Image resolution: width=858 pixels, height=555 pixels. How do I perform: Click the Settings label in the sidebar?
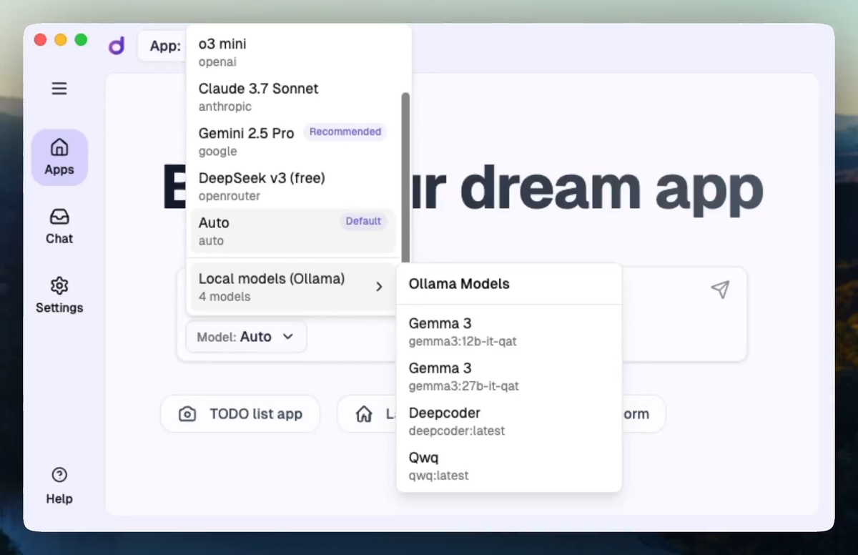(59, 308)
